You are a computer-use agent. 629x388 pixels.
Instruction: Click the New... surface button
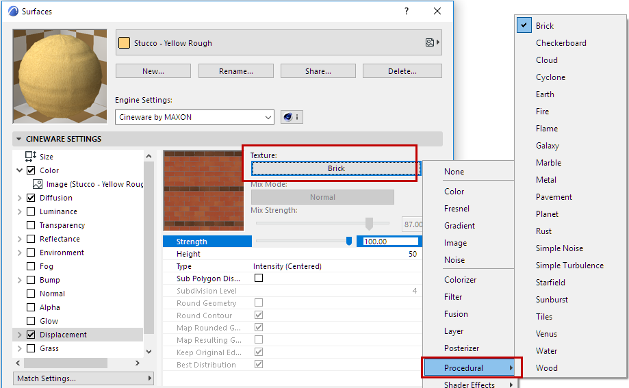[x=153, y=71]
